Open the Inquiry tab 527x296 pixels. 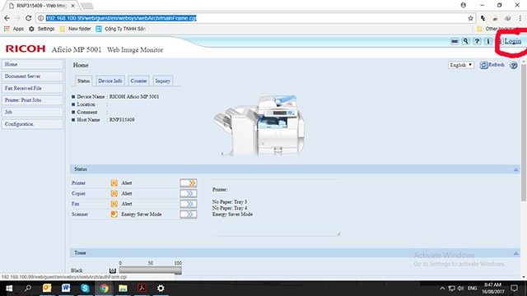pos(163,81)
